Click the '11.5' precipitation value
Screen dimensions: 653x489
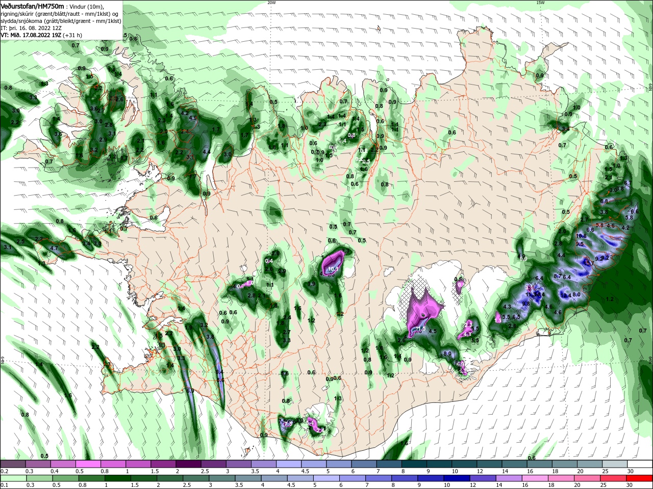coord(420,330)
